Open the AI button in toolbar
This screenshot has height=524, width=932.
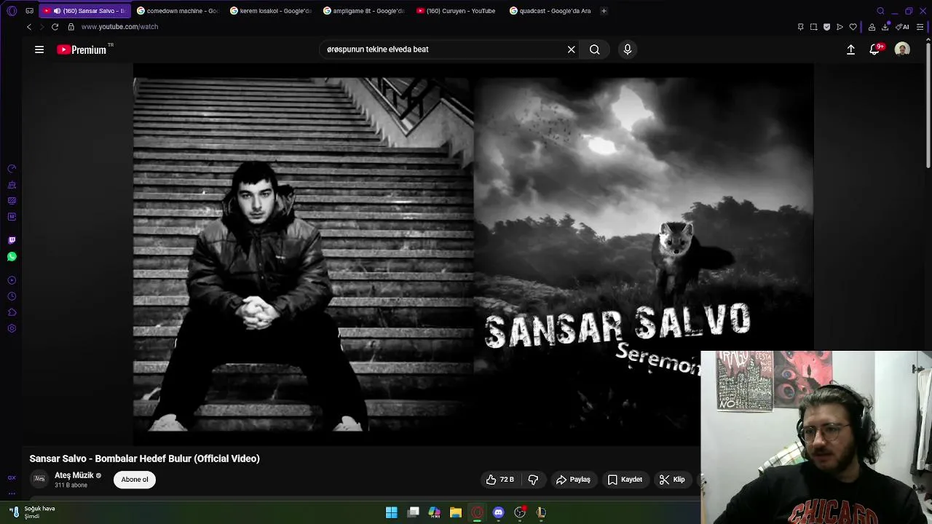click(x=903, y=27)
